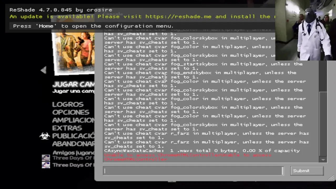This screenshot has height=189, width=336.
Task: Grab the console vertical scrollbar thumb
Action: tap(323, 123)
